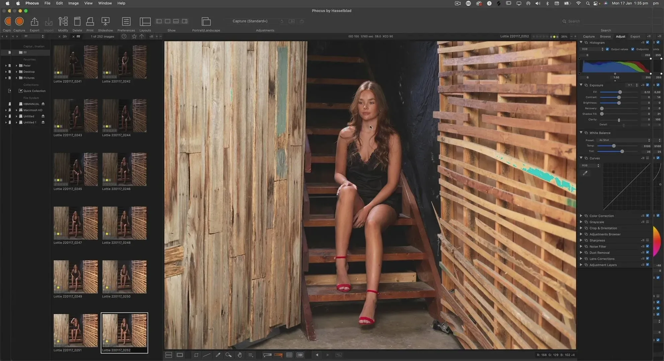Image resolution: width=664 pixels, height=361 pixels.
Task: Toggle the Endpoints checkbox in Histogram
Action: (633, 49)
